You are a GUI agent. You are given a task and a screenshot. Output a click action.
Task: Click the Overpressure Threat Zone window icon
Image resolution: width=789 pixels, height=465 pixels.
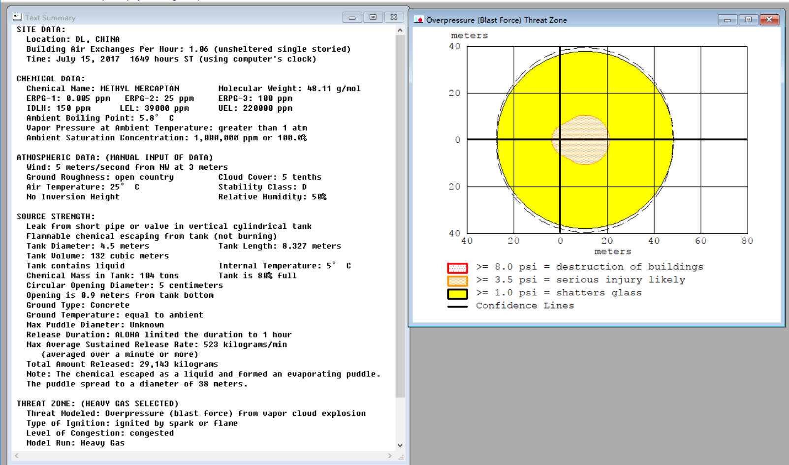(419, 20)
